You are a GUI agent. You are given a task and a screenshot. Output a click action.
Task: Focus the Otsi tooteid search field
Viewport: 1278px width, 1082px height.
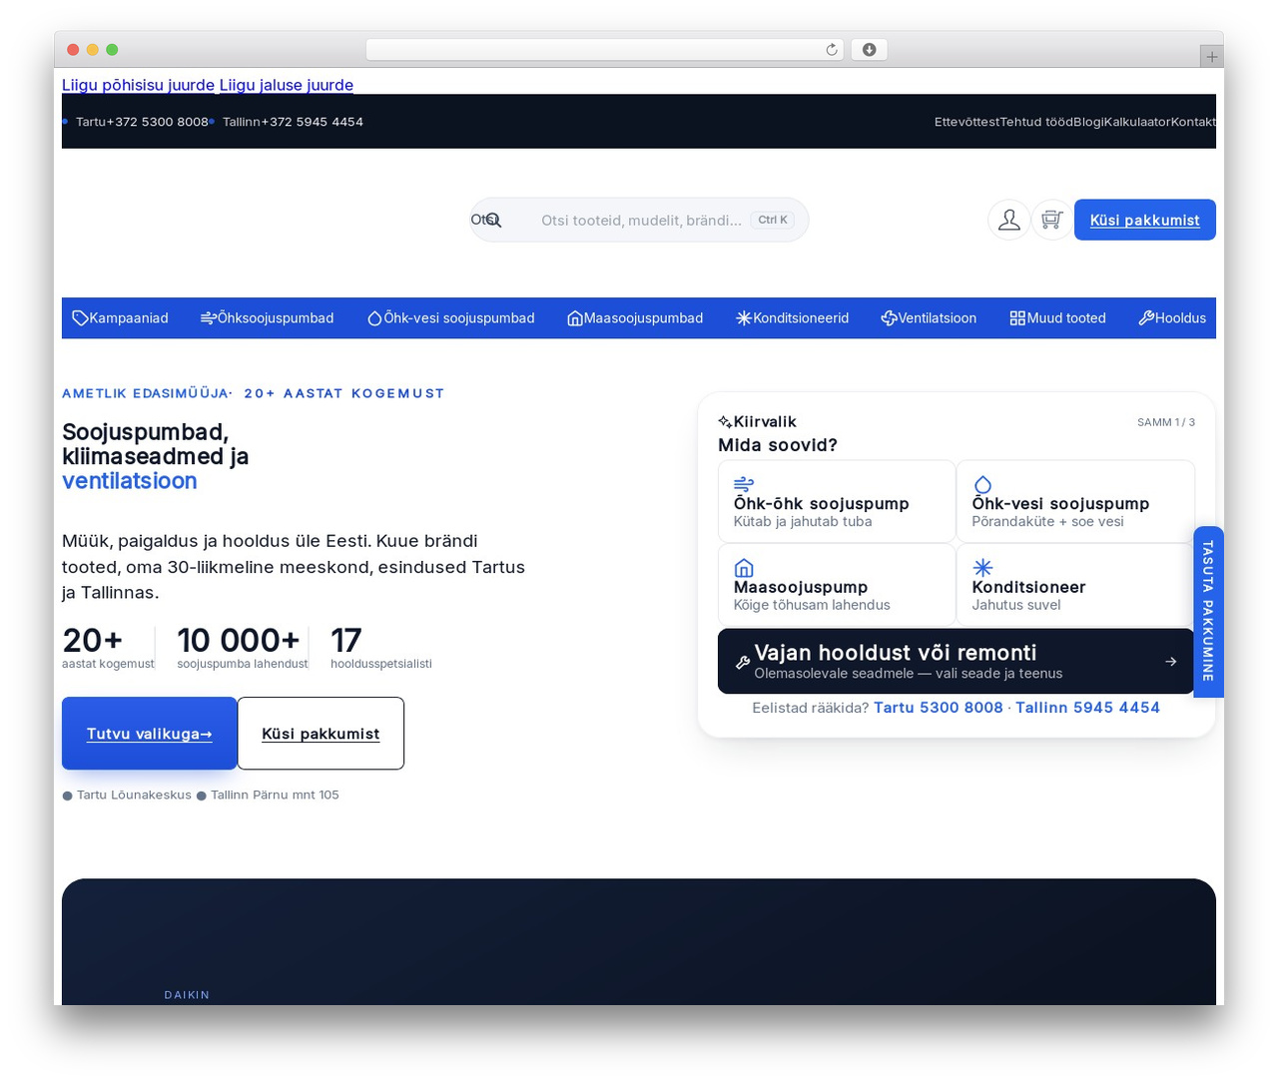(641, 221)
